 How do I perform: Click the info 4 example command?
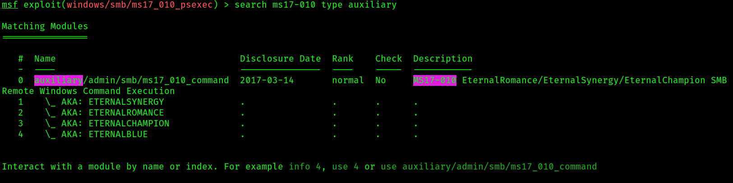pos(305,167)
